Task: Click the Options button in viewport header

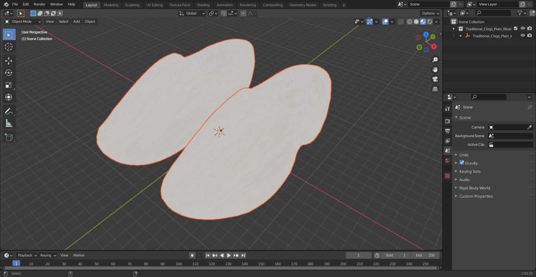Action: click(430, 13)
